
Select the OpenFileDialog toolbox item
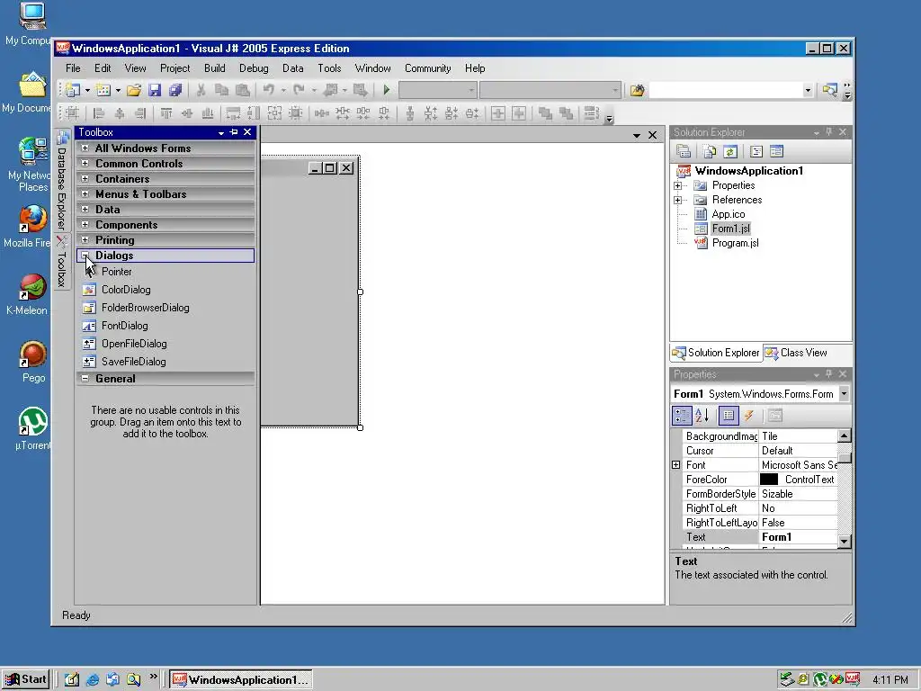click(x=134, y=344)
